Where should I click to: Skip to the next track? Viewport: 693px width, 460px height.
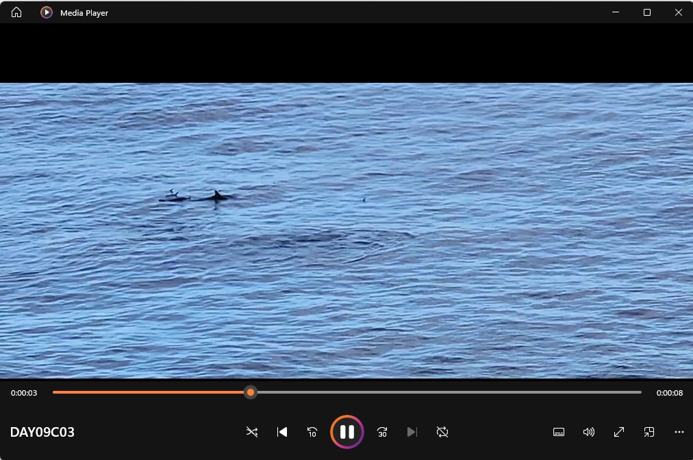tap(412, 432)
